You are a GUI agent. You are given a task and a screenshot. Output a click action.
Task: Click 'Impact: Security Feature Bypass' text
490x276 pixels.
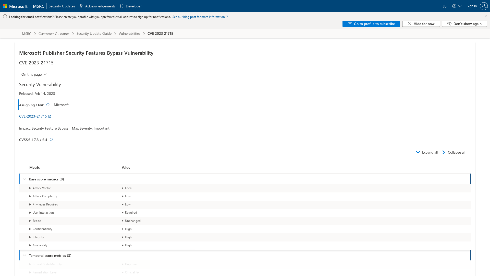[44, 128]
